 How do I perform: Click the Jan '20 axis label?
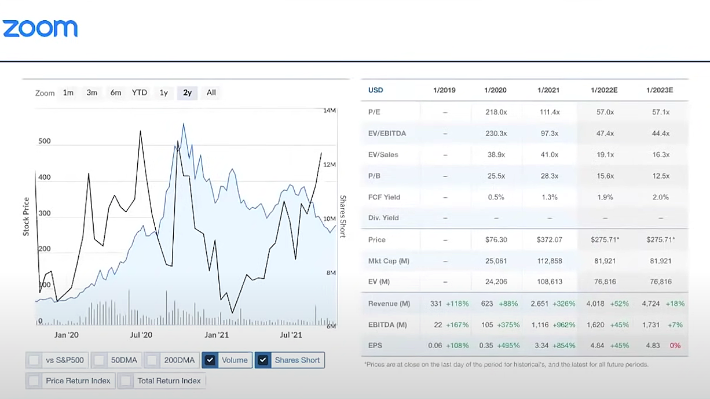pos(67,335)
